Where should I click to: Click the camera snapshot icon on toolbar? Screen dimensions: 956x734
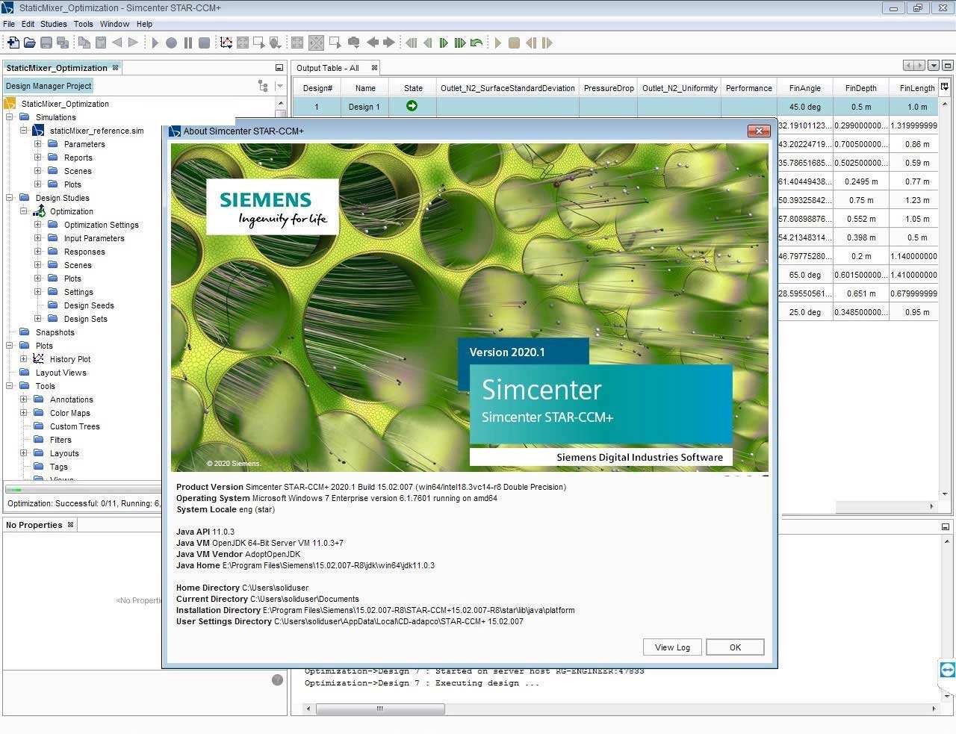point(353,43)
